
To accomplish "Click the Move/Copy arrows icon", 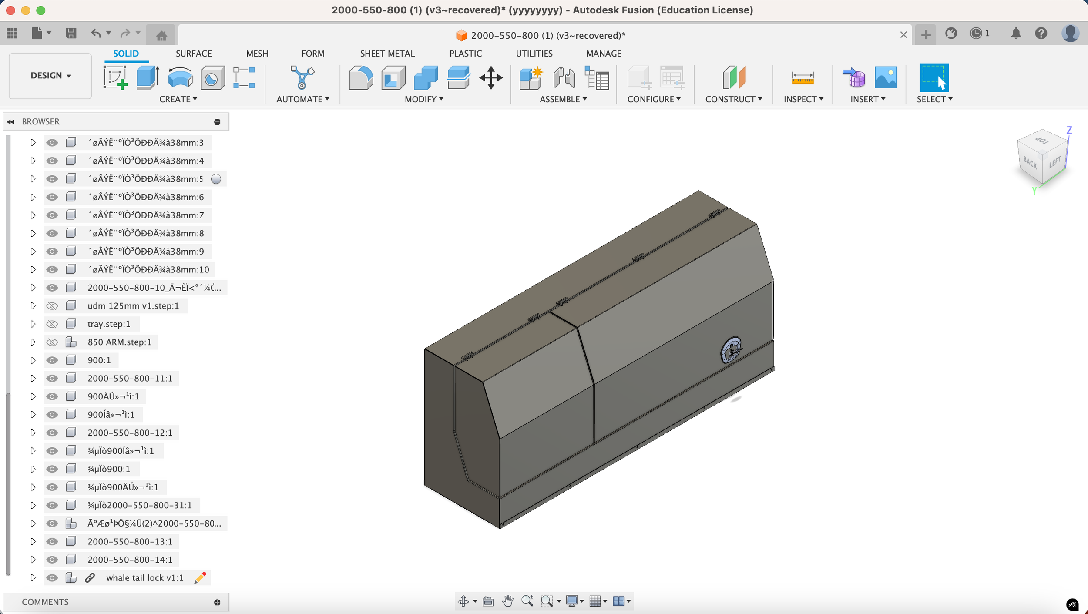I will click(x=491, y=78).
